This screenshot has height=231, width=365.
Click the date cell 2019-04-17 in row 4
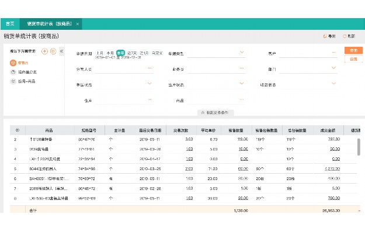[x=150, y=159]
